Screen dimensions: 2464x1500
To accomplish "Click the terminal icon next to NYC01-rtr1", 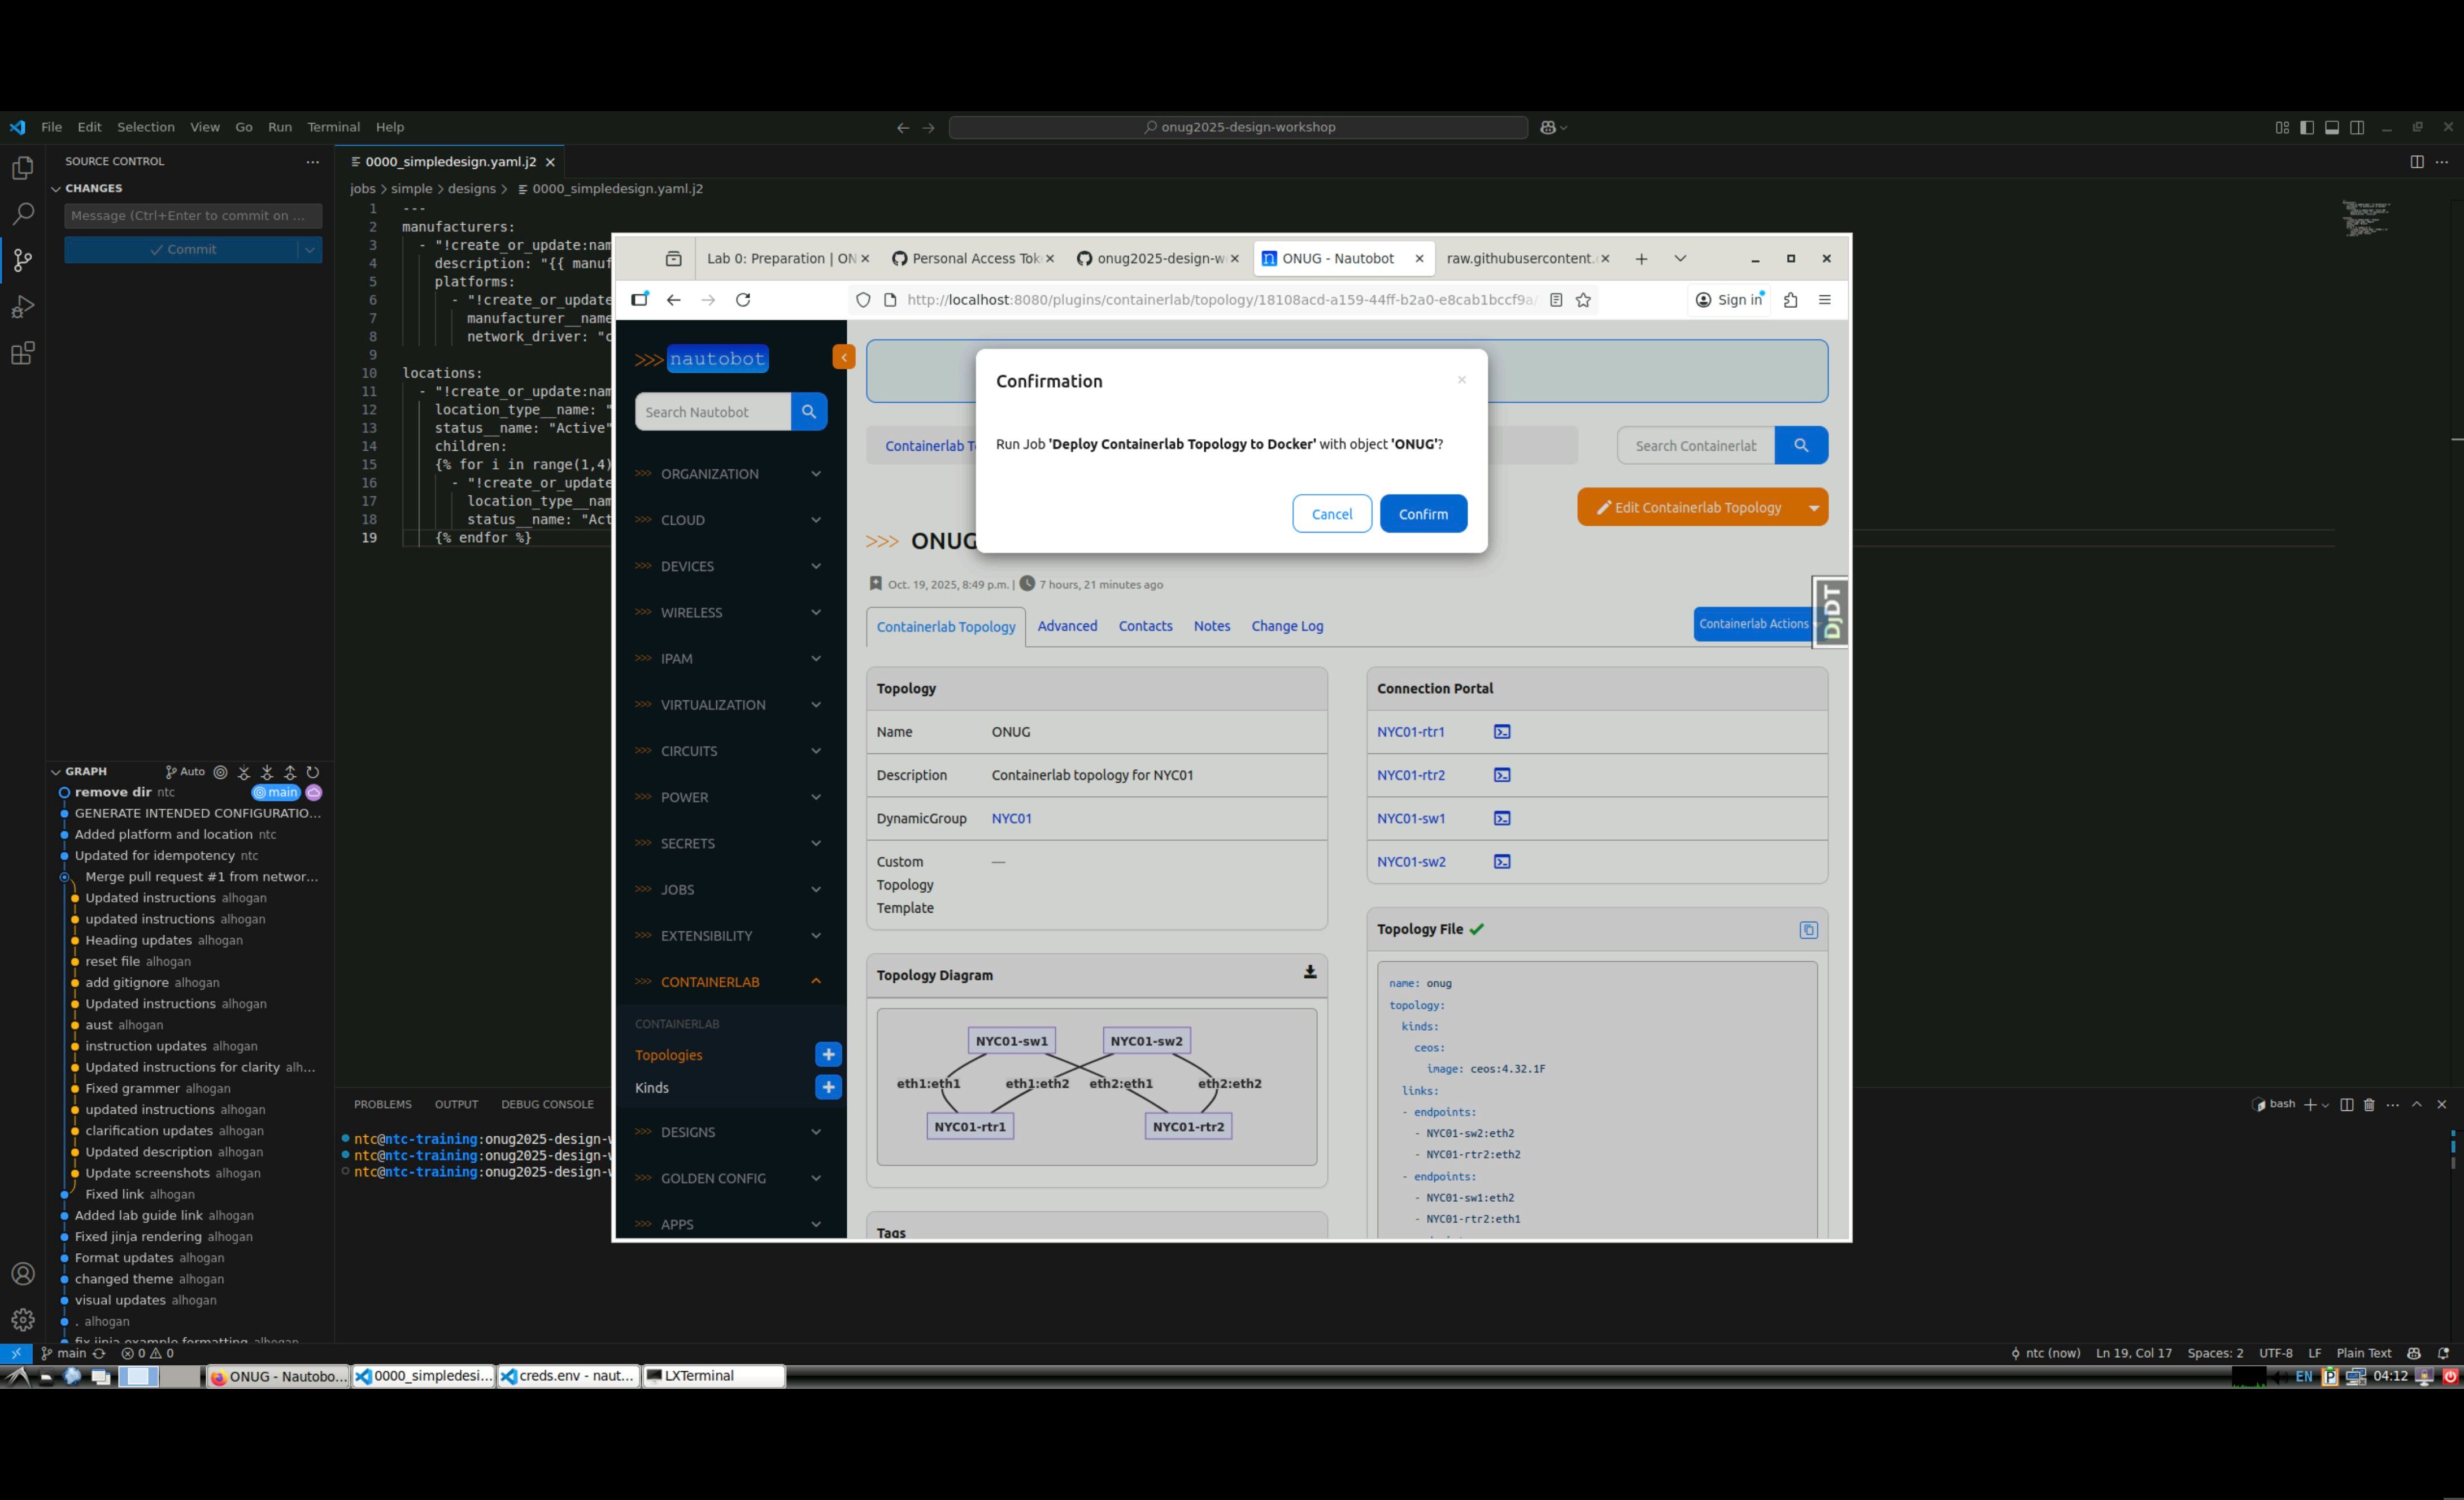I will click(x=1501, y=732).
